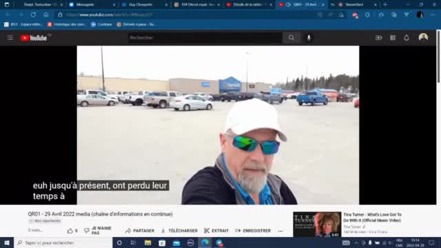Show hidden tray icons chevron

pos(356,243)
